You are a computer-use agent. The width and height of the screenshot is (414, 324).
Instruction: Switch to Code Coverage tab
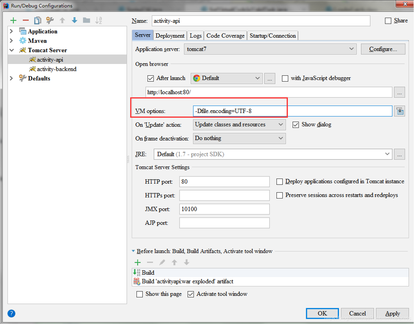pyautogui.click(x=225, y=35)
